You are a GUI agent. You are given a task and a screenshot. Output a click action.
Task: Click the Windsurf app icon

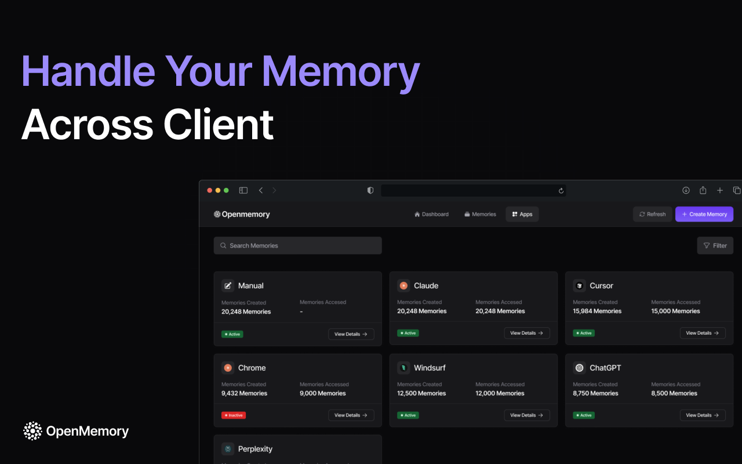[x=403, y=368]
